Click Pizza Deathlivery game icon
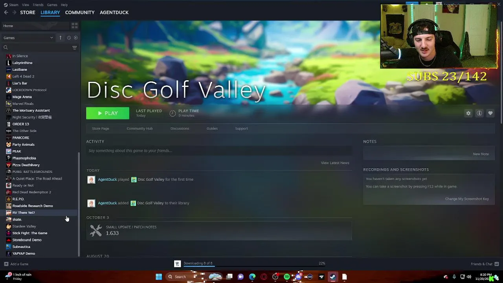The width and height of the screenshot is (503, 283). click(9, 165)
